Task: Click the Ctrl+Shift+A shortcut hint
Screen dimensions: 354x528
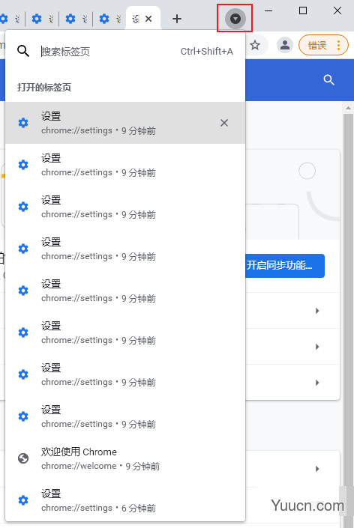Action: (207, 52)
